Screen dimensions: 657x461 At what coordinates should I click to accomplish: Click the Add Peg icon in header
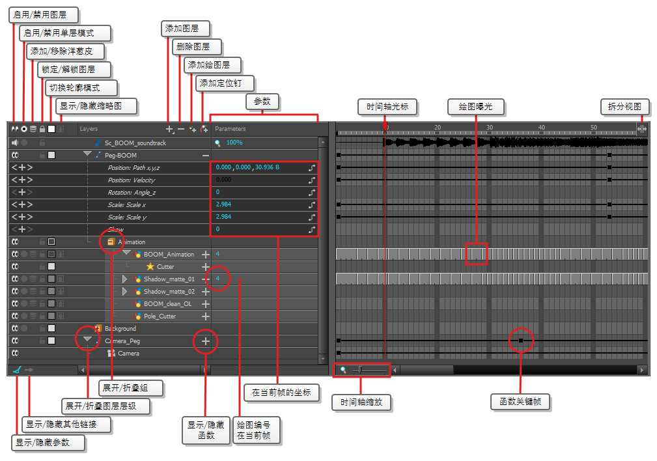click(x=204, y=129)
